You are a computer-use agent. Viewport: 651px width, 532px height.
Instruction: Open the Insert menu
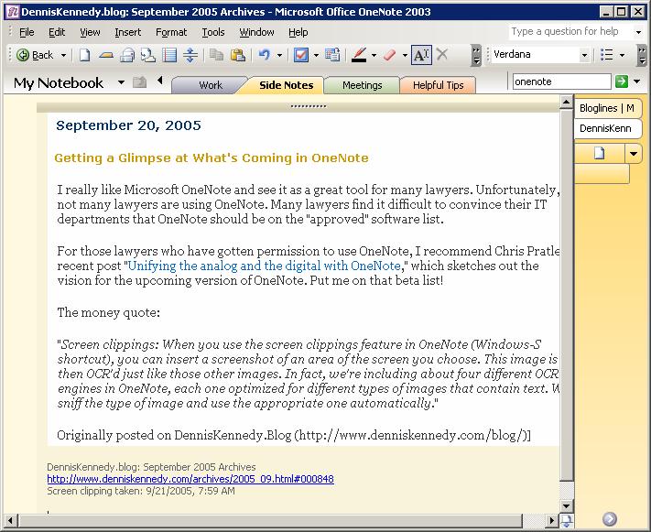pyautogui.click(x=128, y=32)
